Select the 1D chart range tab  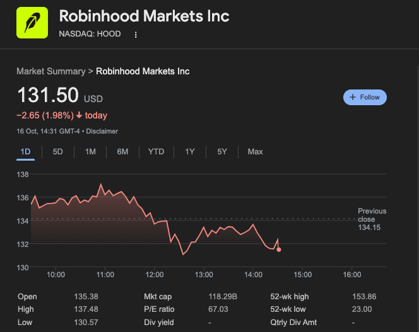click(26, 152)
